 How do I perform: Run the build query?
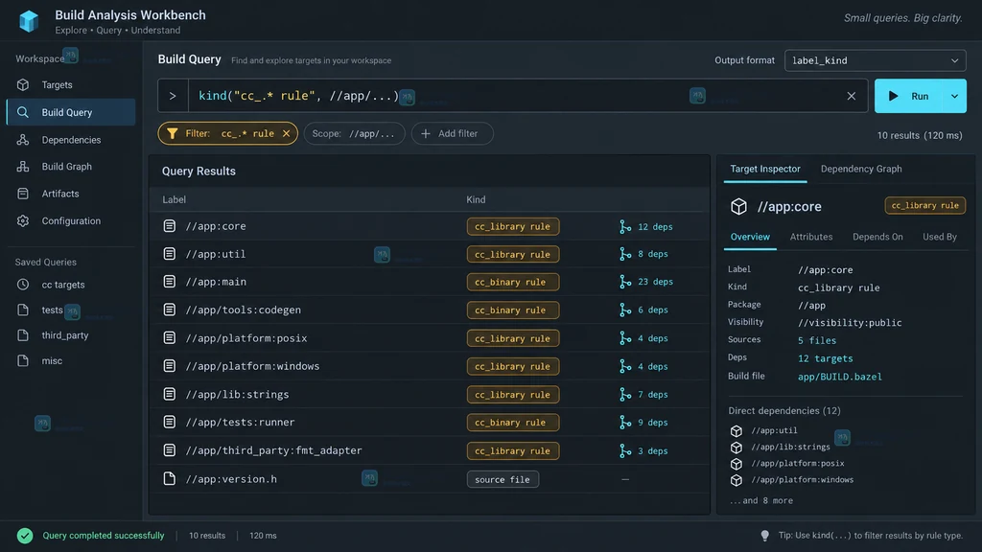(x=909, y=96)
